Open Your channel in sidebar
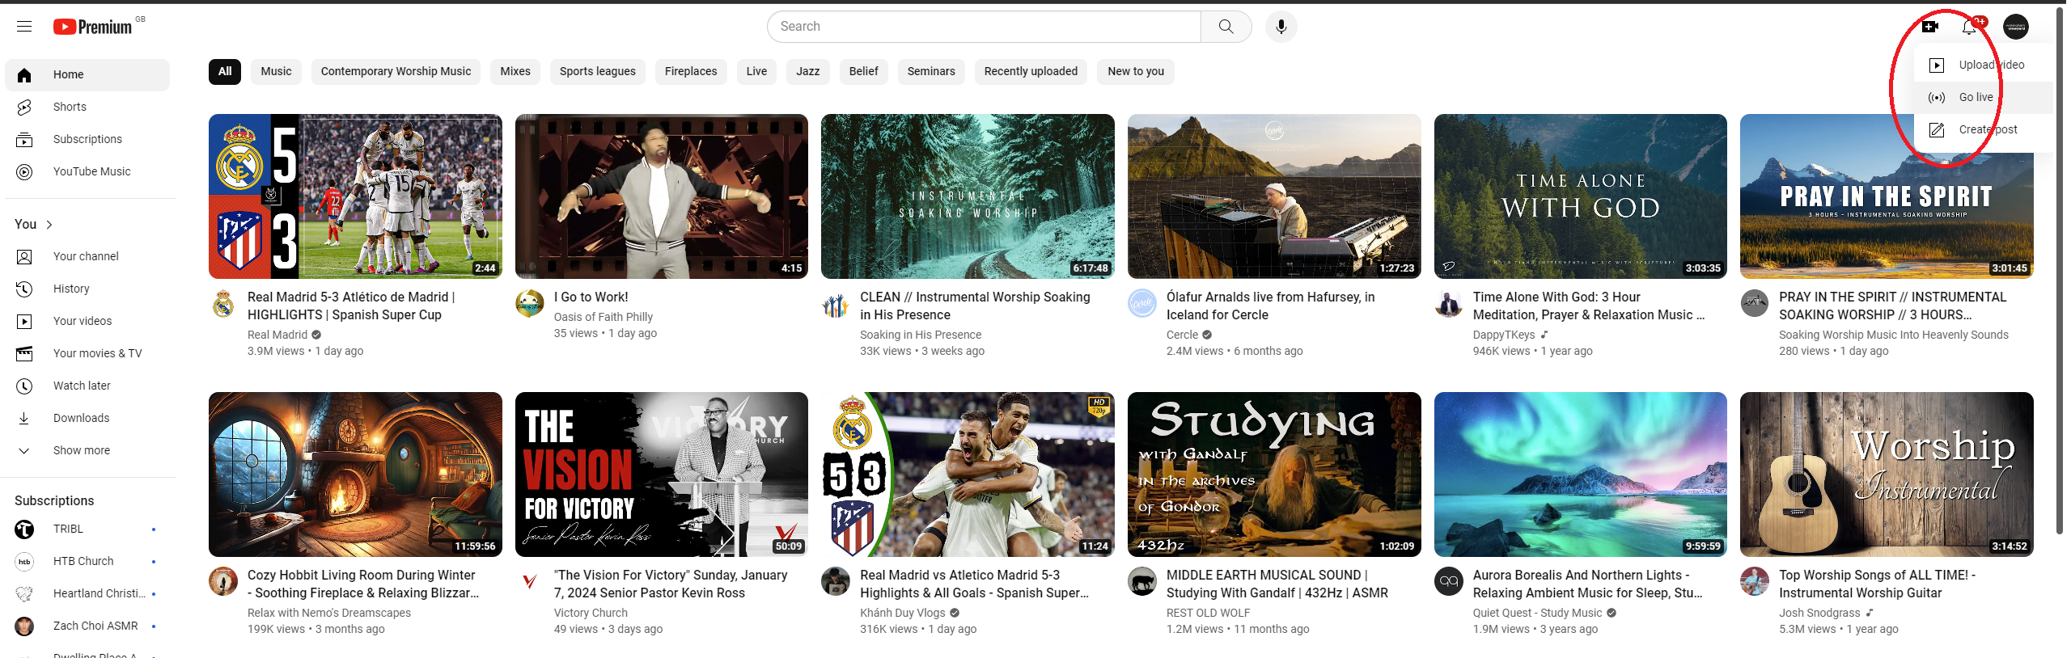The width and height of the screenshot is (2071, 658). click(87, 256)
